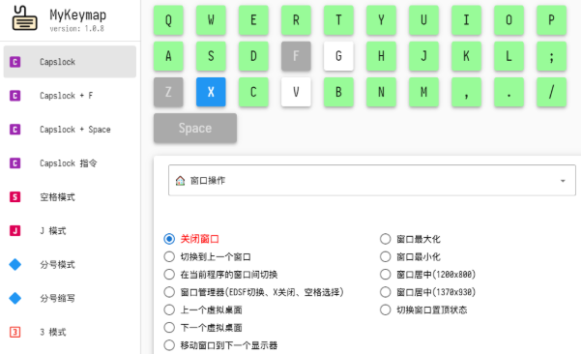The height and width of the screenshot is (354, 581).
Task: Choose 窗口居中(1370x930) radio option
Action: pyautogui.click(x=386, y=292)
